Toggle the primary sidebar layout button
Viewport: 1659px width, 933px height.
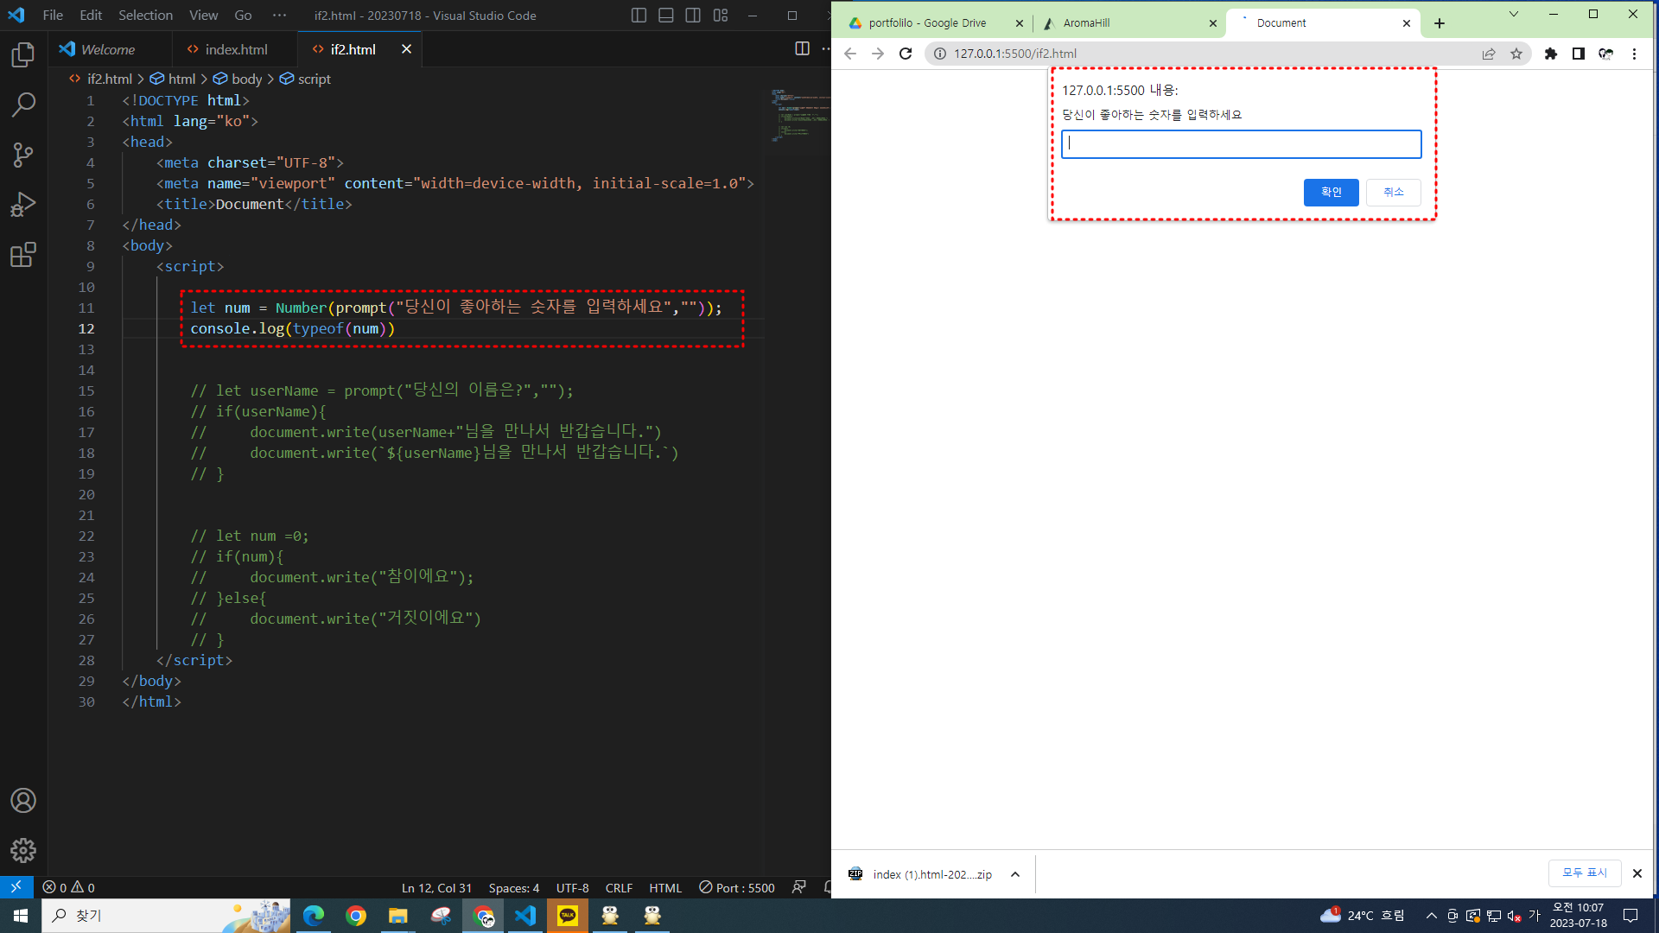[639, 16]
